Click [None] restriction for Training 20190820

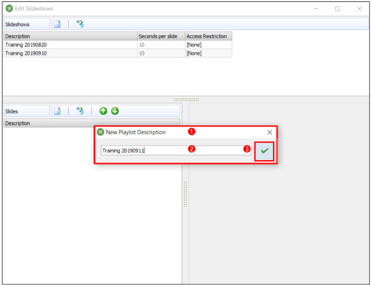208,45
